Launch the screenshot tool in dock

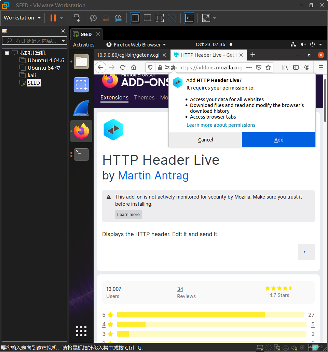click(x=81, y=85)
